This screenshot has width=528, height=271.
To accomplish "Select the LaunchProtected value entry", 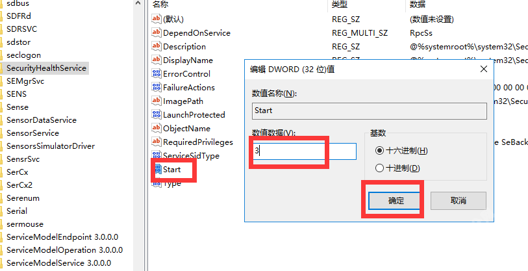I will pyautogui.click(x=194, y=114).
